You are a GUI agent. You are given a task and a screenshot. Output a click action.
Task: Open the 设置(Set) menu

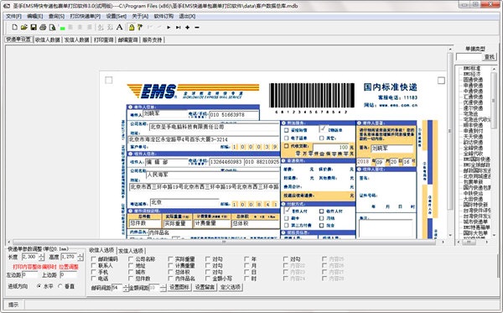point(117,16)
